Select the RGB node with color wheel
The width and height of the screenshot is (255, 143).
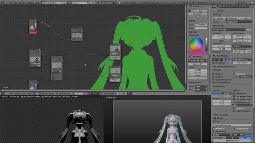(x=33, y=27)
